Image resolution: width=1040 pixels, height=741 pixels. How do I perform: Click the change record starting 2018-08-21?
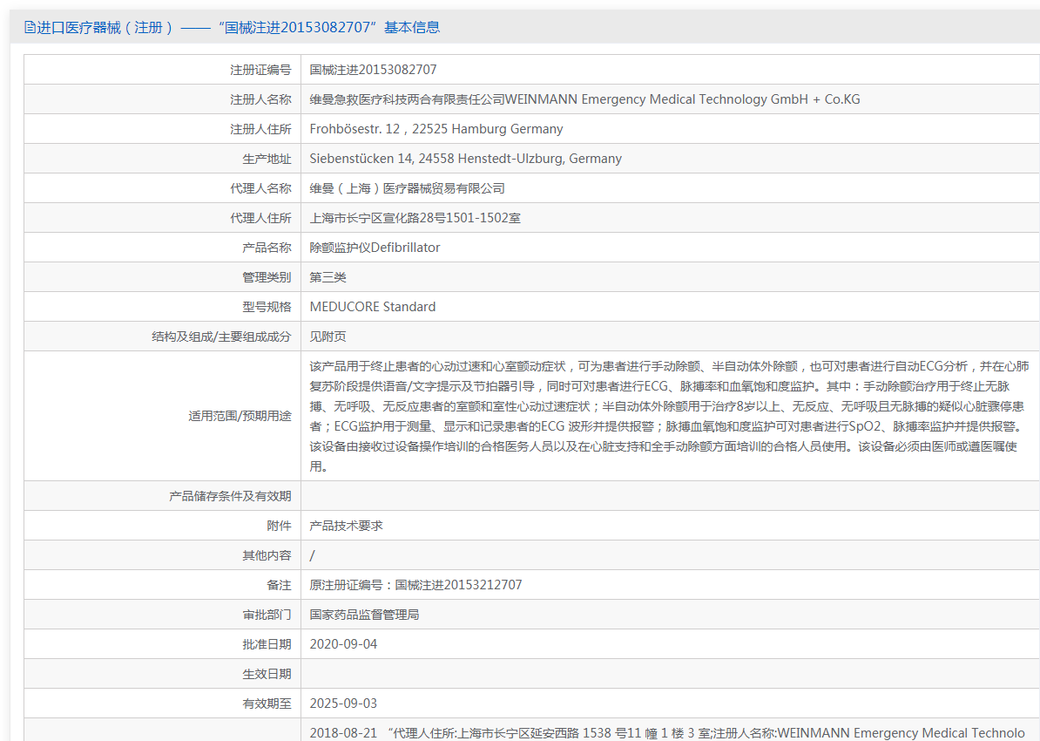coord(667,733)
